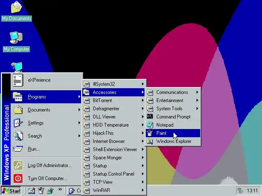262x196 pixels.
Task: Expand the Settings submenu arrow
Action: pyautogui.click(x=79, y=122)
